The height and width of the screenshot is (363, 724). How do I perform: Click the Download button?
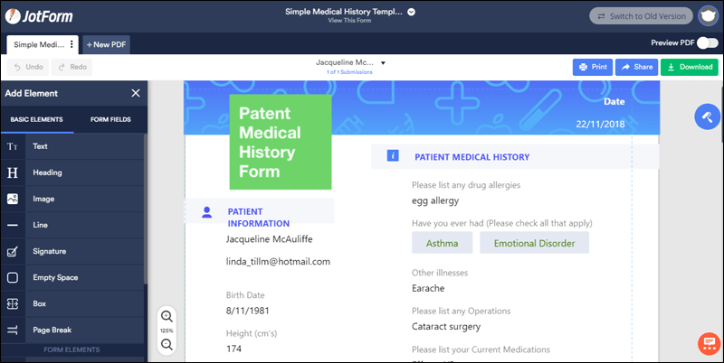point(689,67)
